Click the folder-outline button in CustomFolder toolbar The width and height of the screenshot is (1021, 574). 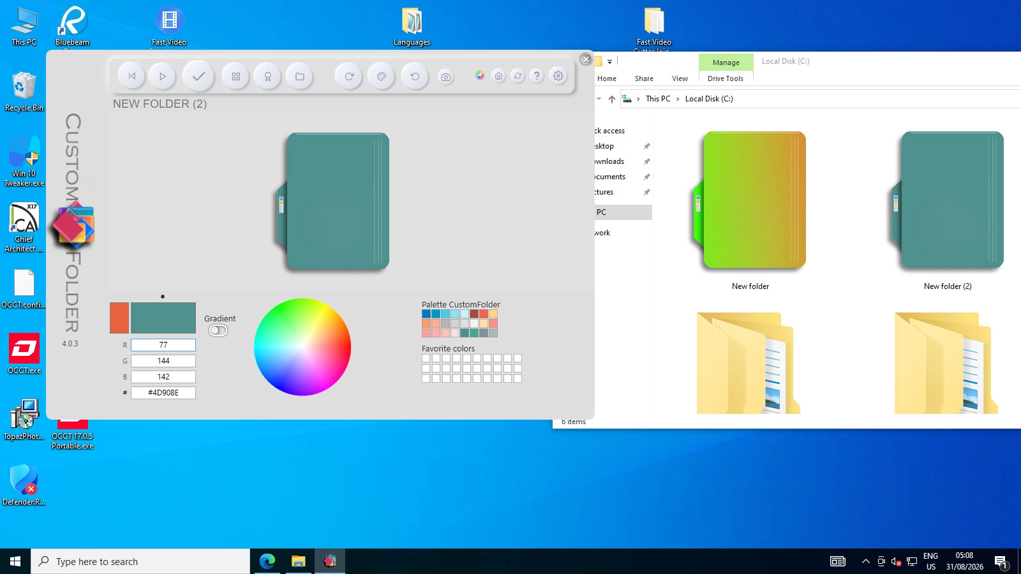(299, 77)
